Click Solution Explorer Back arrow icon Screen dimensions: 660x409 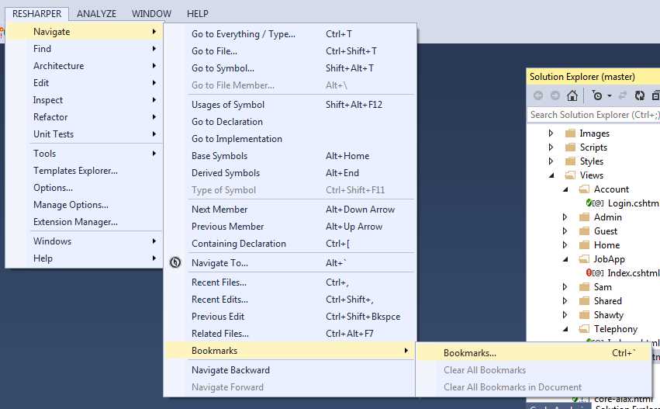538,95
